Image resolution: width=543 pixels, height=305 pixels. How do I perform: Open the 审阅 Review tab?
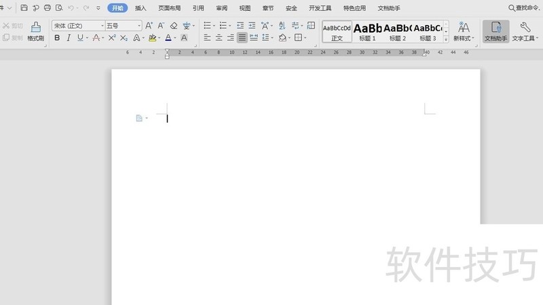(222, 8)
